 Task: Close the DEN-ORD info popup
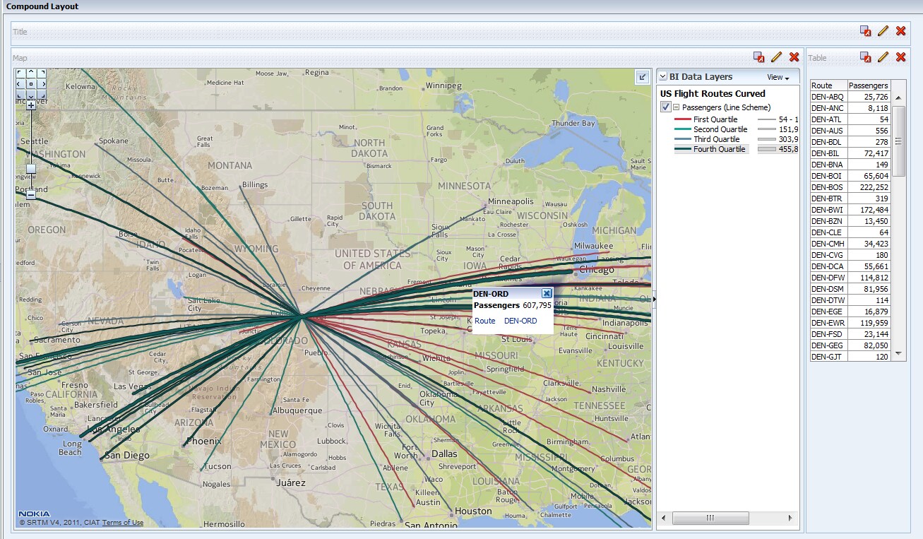click(547, 293)
